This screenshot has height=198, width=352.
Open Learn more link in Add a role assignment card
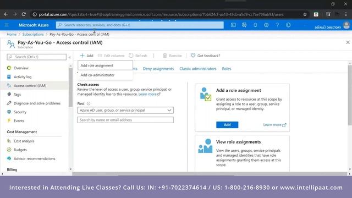point(274,125)
